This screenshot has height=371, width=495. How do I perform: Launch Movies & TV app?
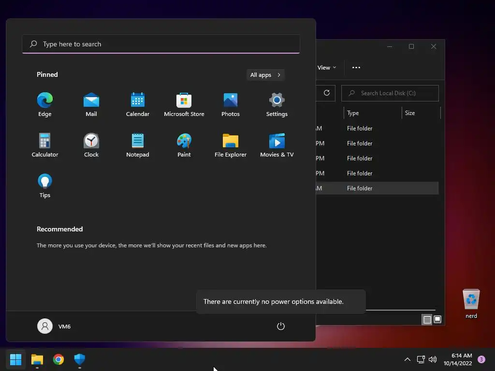click(277, 145)
